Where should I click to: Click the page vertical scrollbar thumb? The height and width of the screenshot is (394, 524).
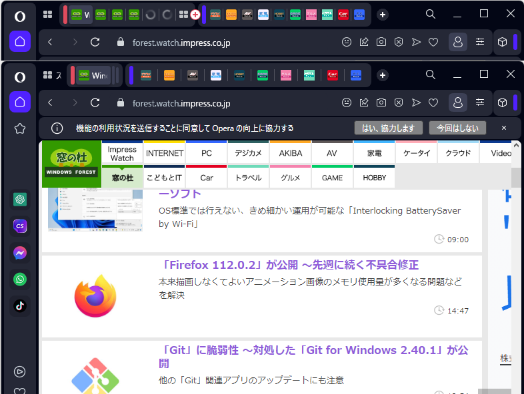[x=516, y=177]
